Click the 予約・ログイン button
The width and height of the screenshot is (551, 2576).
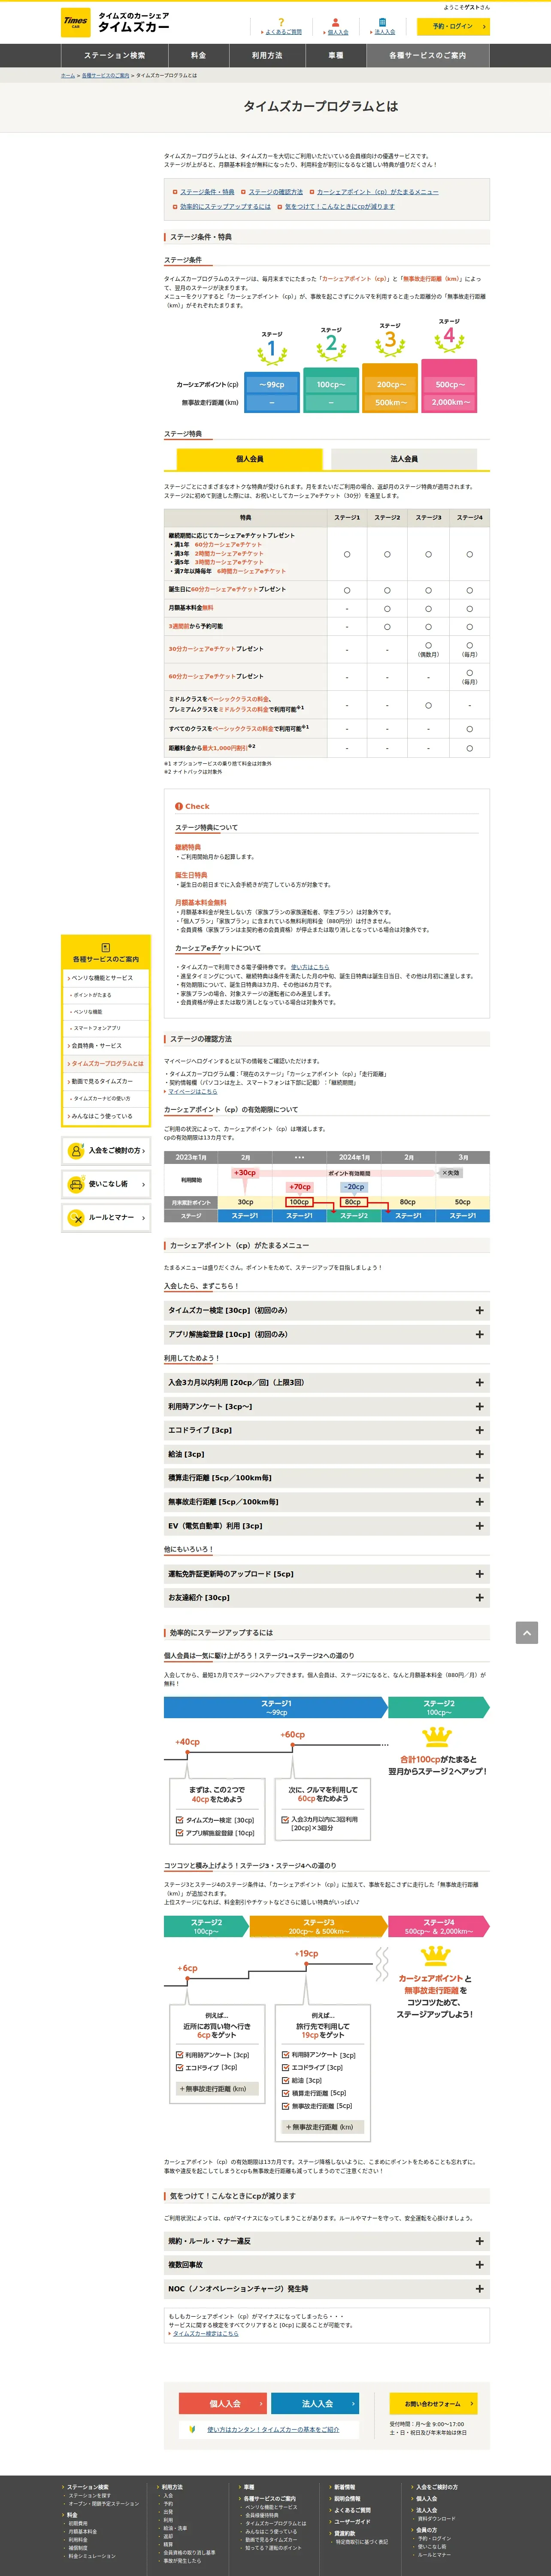click(454, 27)
